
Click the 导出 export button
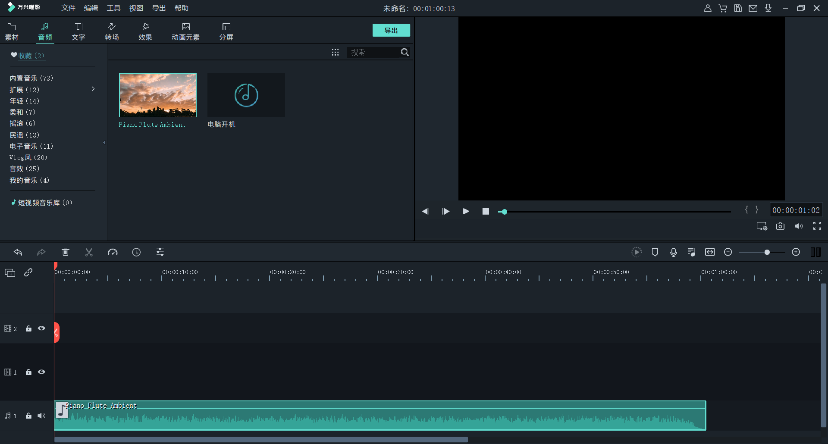(x=391, y=30)
